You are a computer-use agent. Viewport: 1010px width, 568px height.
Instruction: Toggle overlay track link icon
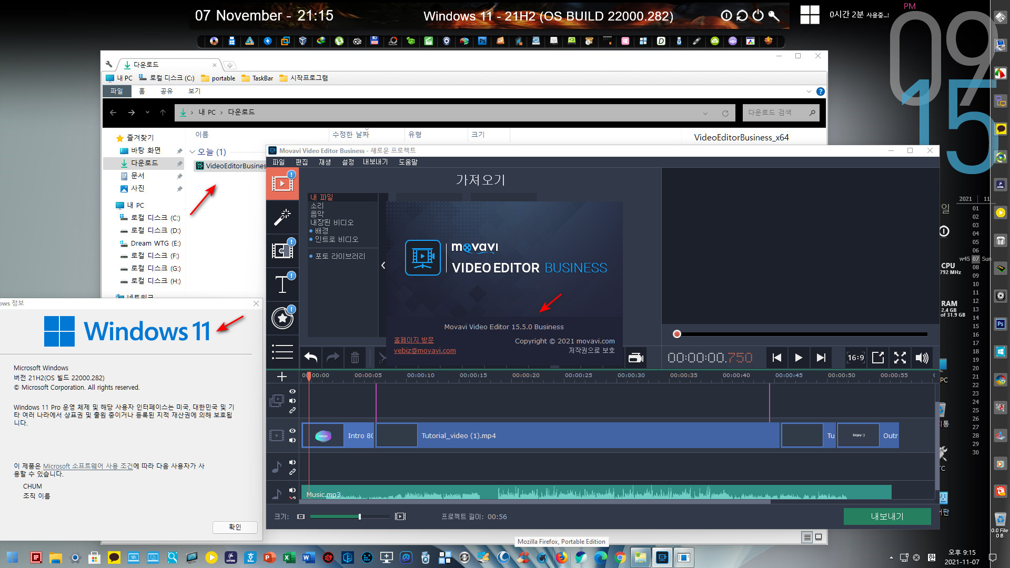292,410
